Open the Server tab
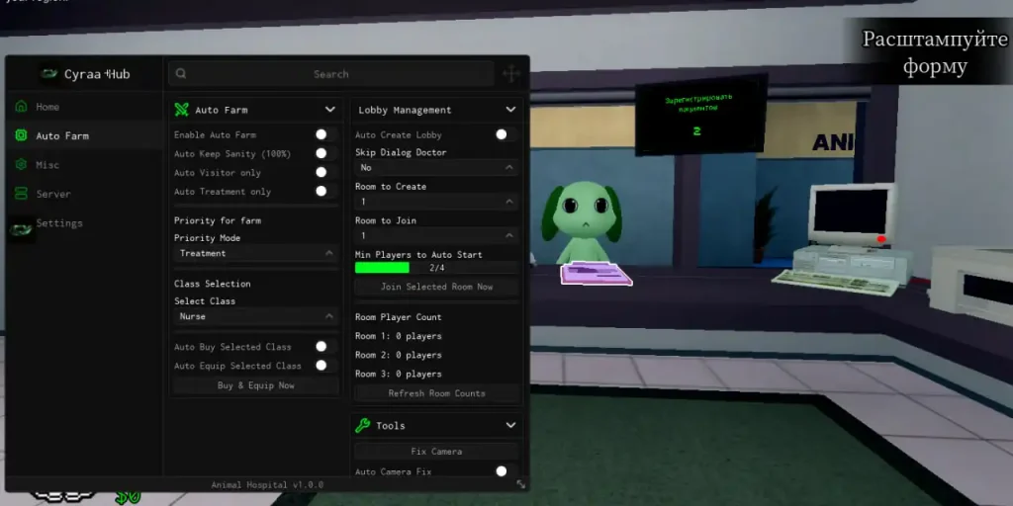Image resolution: width=1013 pixels, height=506 pixels. tap(84, 194)
